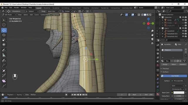Switch to wireframe viewport shading
The width and height of the screenshot is (188, 105).
[x=142, y=15]
